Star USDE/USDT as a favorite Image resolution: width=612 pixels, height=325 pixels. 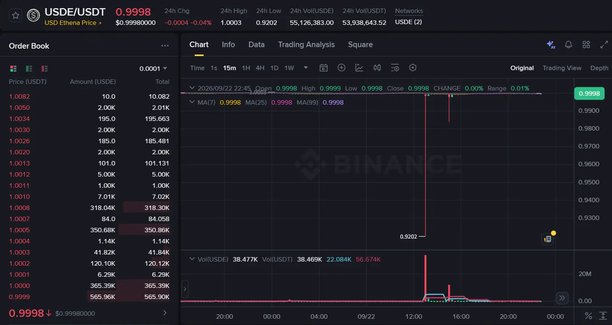click(16, 16)
